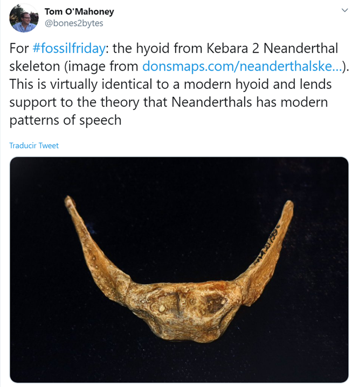Click Tom O'Mahoney's profile avatar

[23, 18]
